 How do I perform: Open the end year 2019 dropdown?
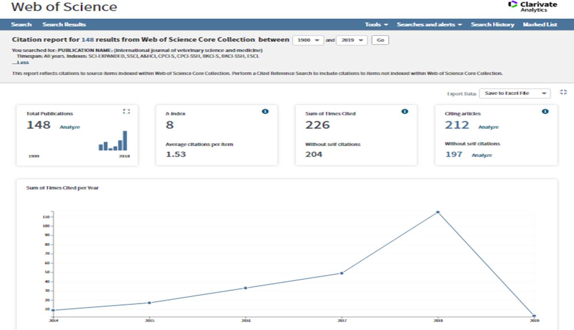tap(352, 40)
